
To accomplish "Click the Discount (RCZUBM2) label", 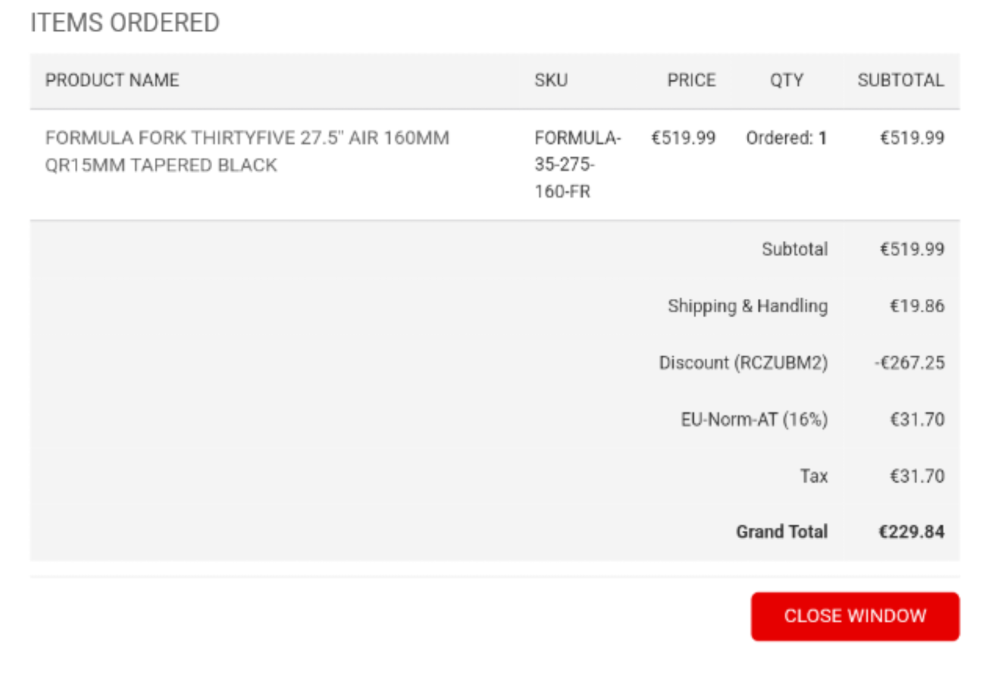I will [743, 363].
